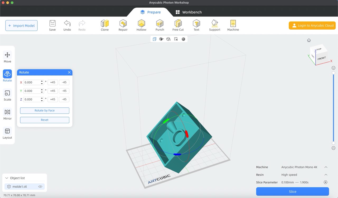
Task: Open the Text tool
Action: pos(196,25)
